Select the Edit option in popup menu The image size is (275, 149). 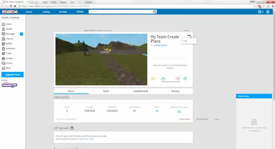189,41
